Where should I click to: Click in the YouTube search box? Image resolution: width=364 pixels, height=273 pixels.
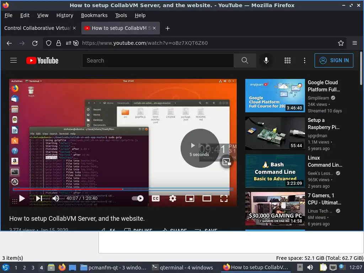tap(158, 60)
